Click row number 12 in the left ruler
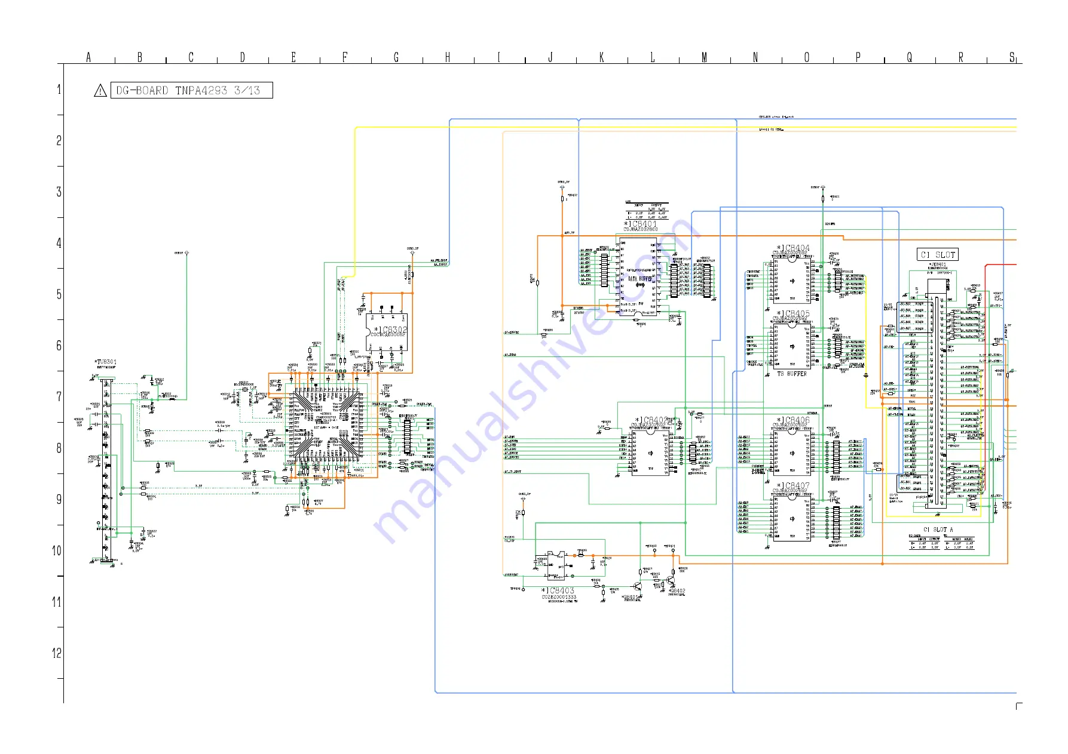Viewport: 1068px width, 754px height. tap(57, 653)
